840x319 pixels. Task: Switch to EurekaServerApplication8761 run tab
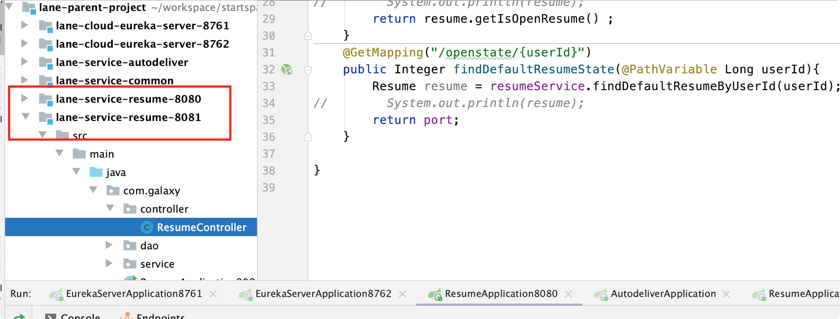134,294
